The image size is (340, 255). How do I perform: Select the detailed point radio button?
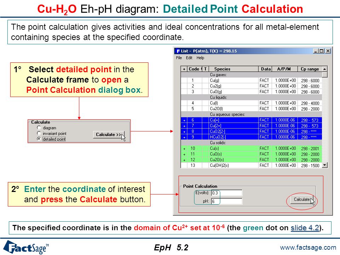pos(39,139)
